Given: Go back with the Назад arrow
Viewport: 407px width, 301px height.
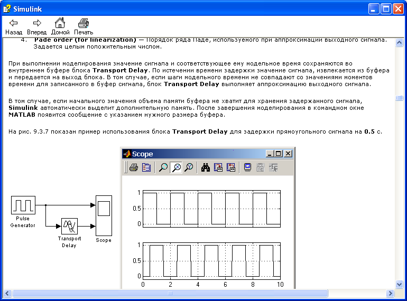Looking at the screenshot, I should 14,26.
